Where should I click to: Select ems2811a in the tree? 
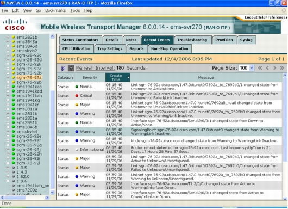pyautogui.click(x=27, y=109)
